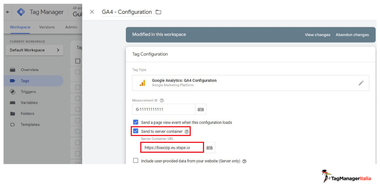Click the Templates label icon in sidebar
380x190 pixels.
click(x=13, y=125)
